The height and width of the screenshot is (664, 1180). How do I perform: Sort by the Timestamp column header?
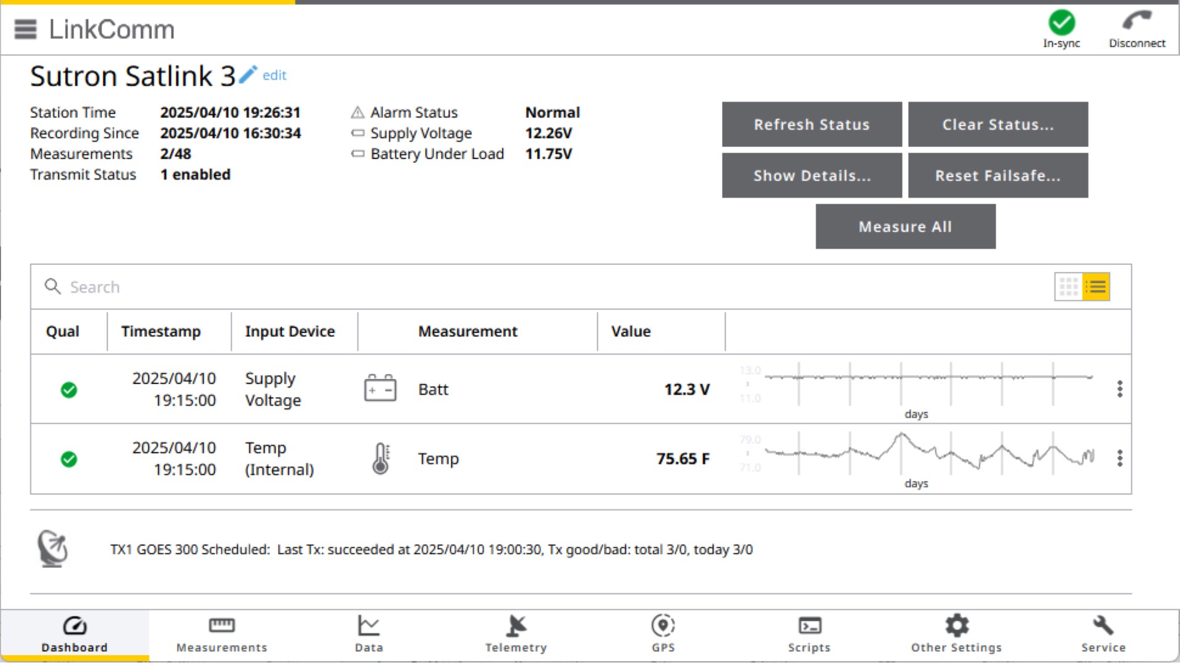point(161,331)
